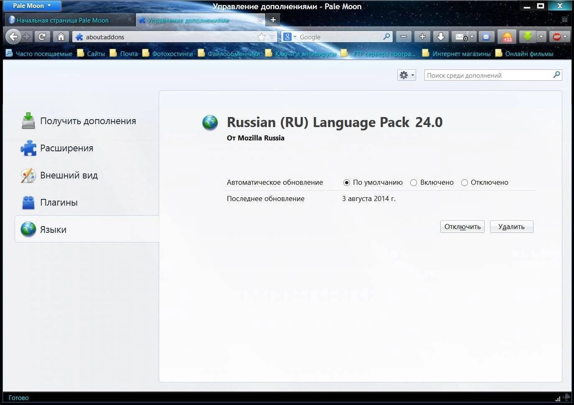Select the Языки category
The height and width of the screenshot is (405, 574).
87,229
